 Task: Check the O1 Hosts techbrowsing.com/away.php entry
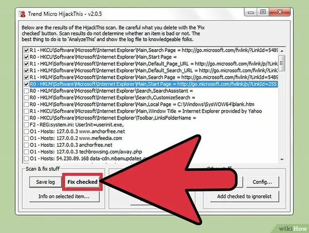coord(26,152)
